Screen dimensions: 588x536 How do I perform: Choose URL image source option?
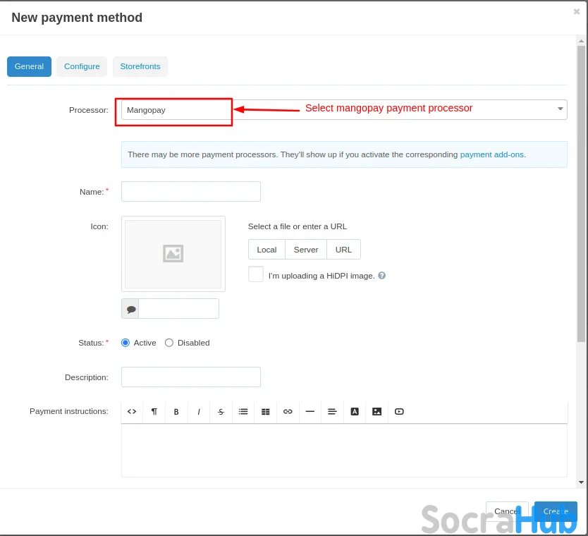(x=343, y=250)
